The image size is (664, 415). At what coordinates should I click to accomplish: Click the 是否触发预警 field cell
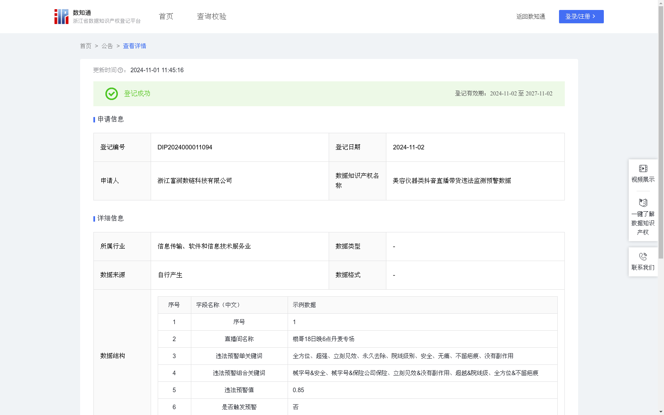click(x=239, y=407)
